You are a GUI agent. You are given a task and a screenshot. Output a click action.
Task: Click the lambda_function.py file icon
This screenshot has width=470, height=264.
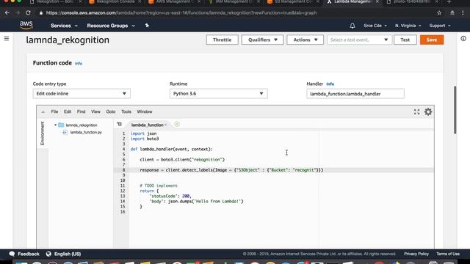pos(65,132)
